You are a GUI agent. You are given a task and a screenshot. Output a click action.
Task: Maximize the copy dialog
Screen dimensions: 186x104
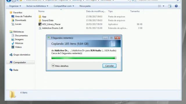point(111,38)
